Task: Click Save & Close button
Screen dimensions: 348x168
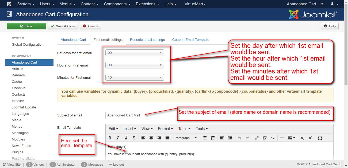Action: tap(63, 26)
